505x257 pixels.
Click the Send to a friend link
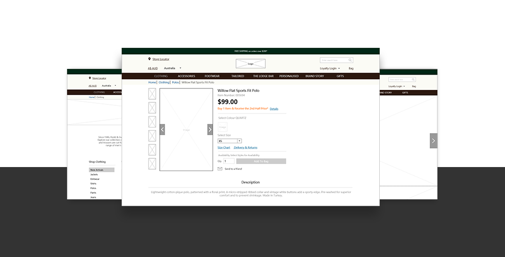pos(233,169)
